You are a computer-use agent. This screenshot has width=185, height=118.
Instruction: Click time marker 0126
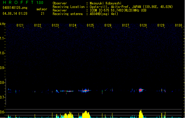pyautogui.click(x=108, y=25)
